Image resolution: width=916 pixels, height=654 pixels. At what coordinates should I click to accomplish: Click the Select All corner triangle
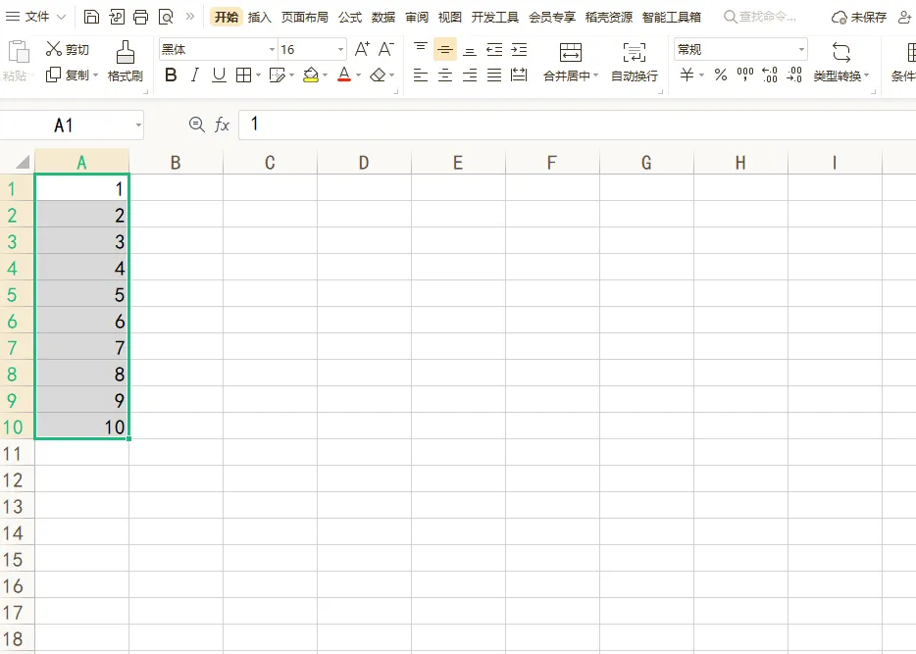click(x=23, y=163)
